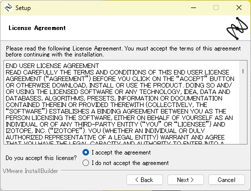Click the right chevron on the Next button
The width and height of the screenshot is (251, 191).
tap(192, 180)
